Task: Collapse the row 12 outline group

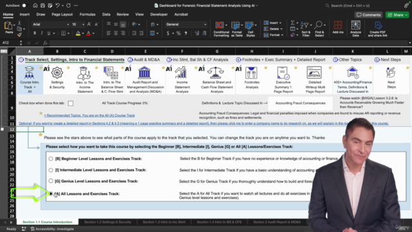Action: click(x=2, y=129)
